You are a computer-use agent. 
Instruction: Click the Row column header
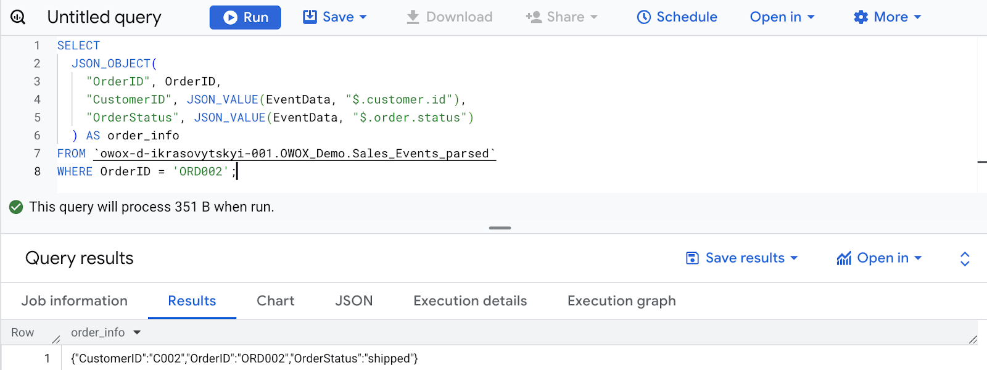tap(23, 333)
